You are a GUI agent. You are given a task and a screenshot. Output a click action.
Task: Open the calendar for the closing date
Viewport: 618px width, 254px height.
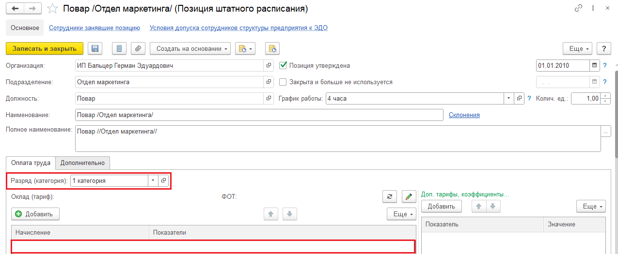point(594,82)
